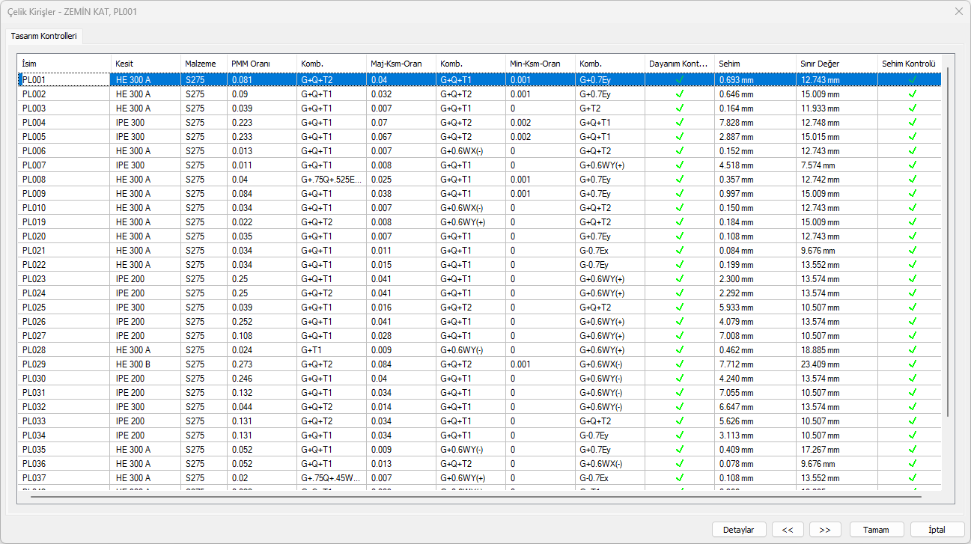Click the HE 300 B section cell
This screenshot has height=544, width=971.
[146, 364]
